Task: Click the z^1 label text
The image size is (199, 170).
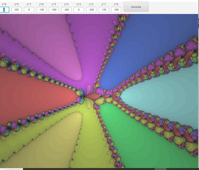Action: [x=103, y=4]
